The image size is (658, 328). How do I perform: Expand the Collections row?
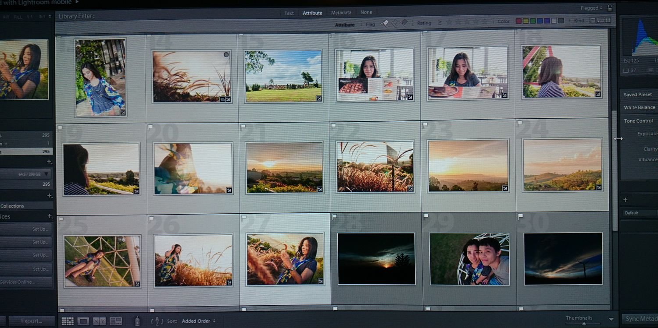(x=26, y=206)
